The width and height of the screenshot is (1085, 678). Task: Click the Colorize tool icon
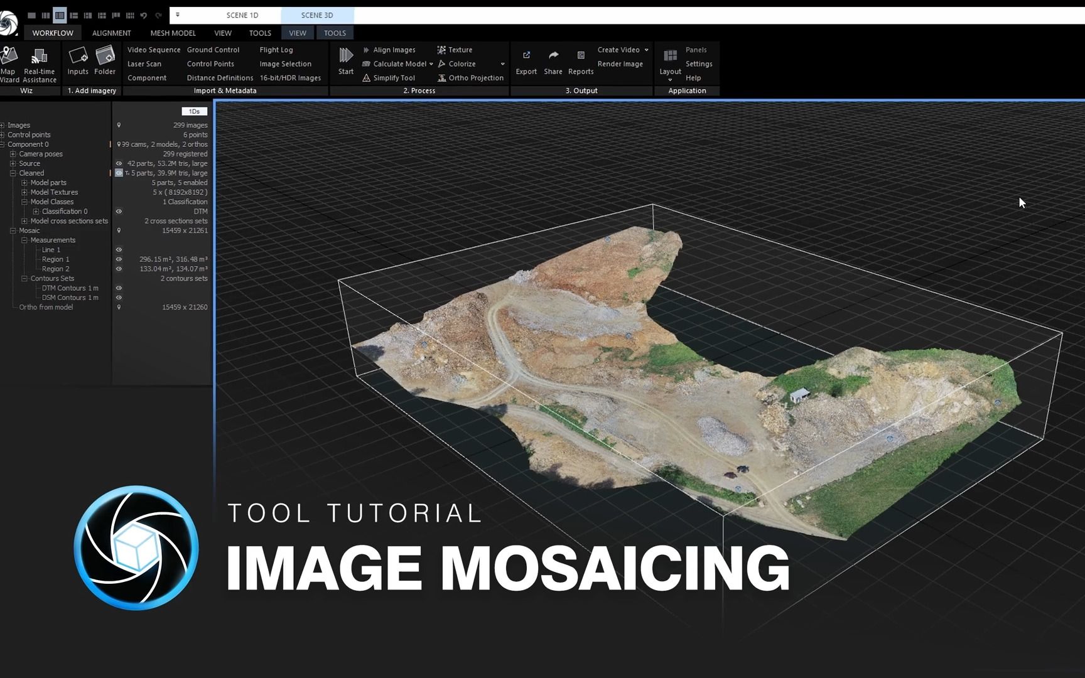[x=441, y=63]
